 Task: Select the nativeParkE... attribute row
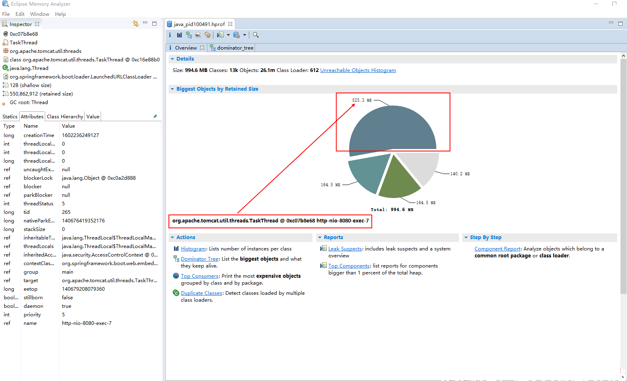[81, 220]
